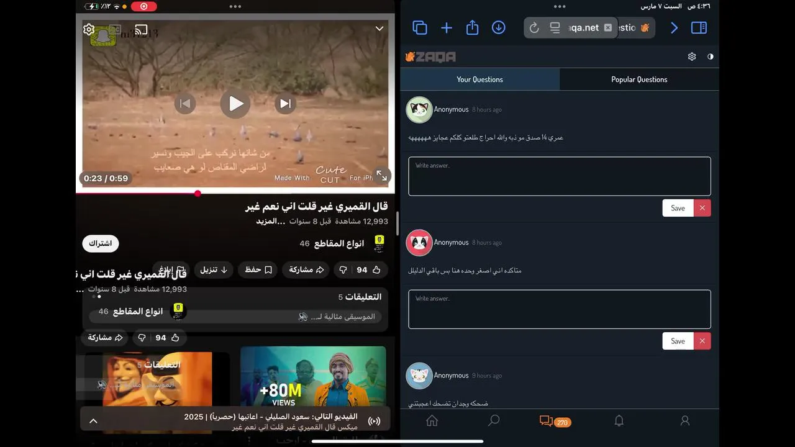The width and height of the screenshot is (795, 447).
Task: Play the paused video
Action: tap(235, 104)
